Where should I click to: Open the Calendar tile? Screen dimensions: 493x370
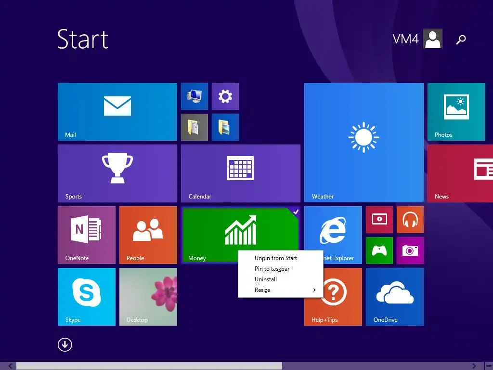click(241, 173)
